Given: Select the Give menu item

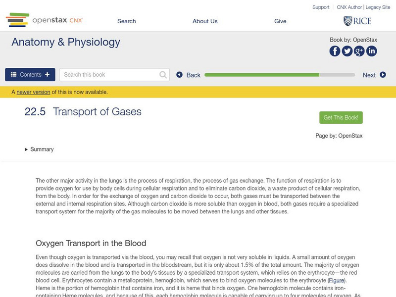Looking at the screenshot, I should 280,21.
